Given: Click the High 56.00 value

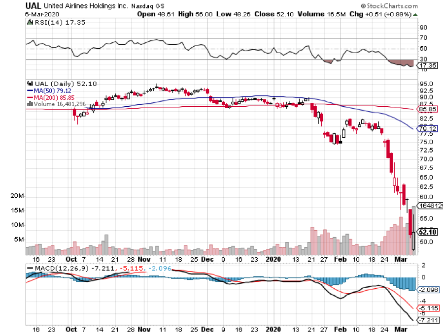Looking at the screenshot, I should (x=195, y=14).
